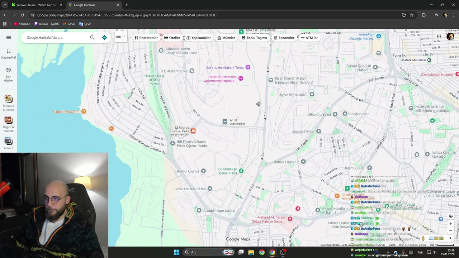Go back in Chrome navigation

click(x=5, y=15)
